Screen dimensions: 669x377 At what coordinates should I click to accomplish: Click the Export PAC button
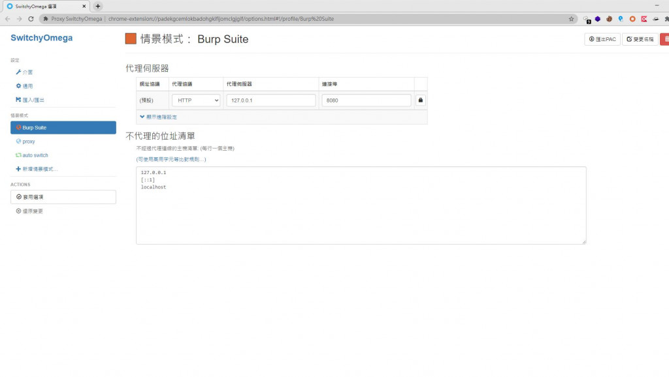point(602,39)
